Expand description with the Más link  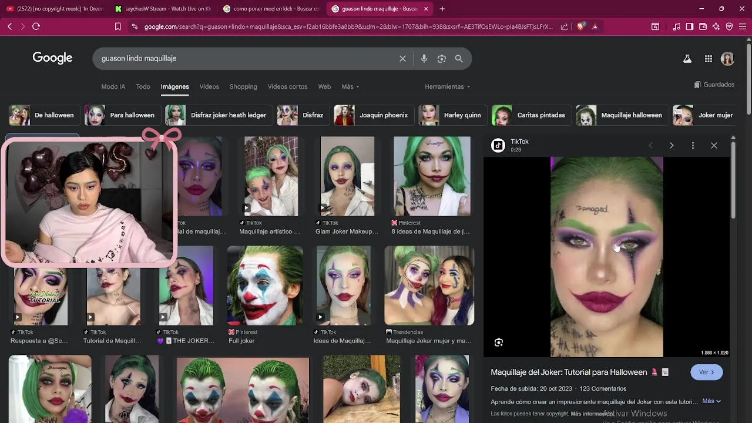[x=711, y=401]
